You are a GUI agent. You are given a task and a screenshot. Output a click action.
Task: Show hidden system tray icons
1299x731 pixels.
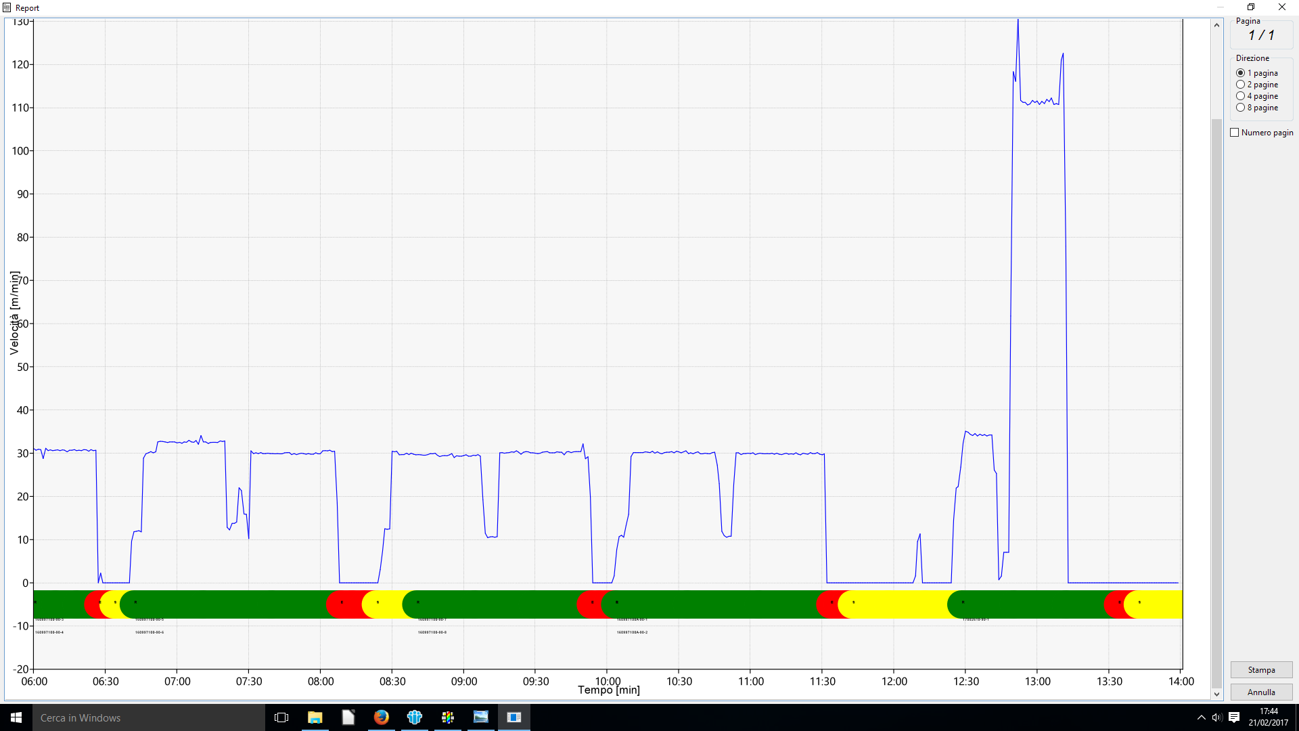click(1201, 717)
